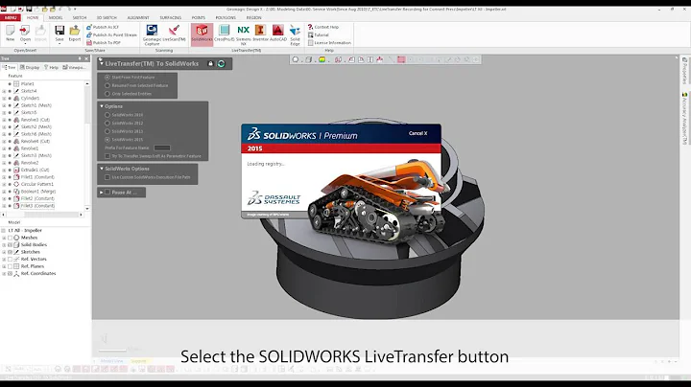The image size is (691, 387).
Task: Expand the Cylinder1 tree node
Action: [4, 98]
